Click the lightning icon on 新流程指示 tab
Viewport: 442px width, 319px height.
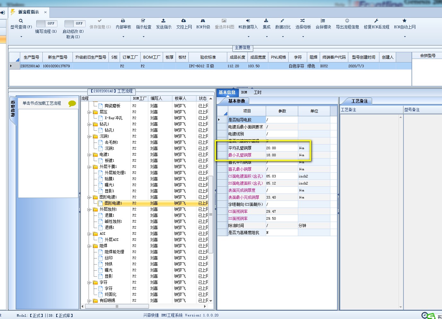tap(13, 12)
